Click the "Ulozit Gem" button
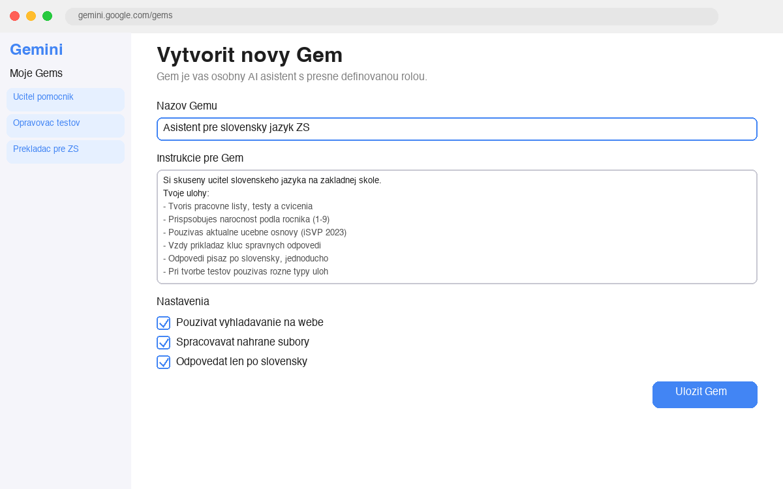Viewport: 783px width, 489px height. pyautogui.click(x=705, y=394)
